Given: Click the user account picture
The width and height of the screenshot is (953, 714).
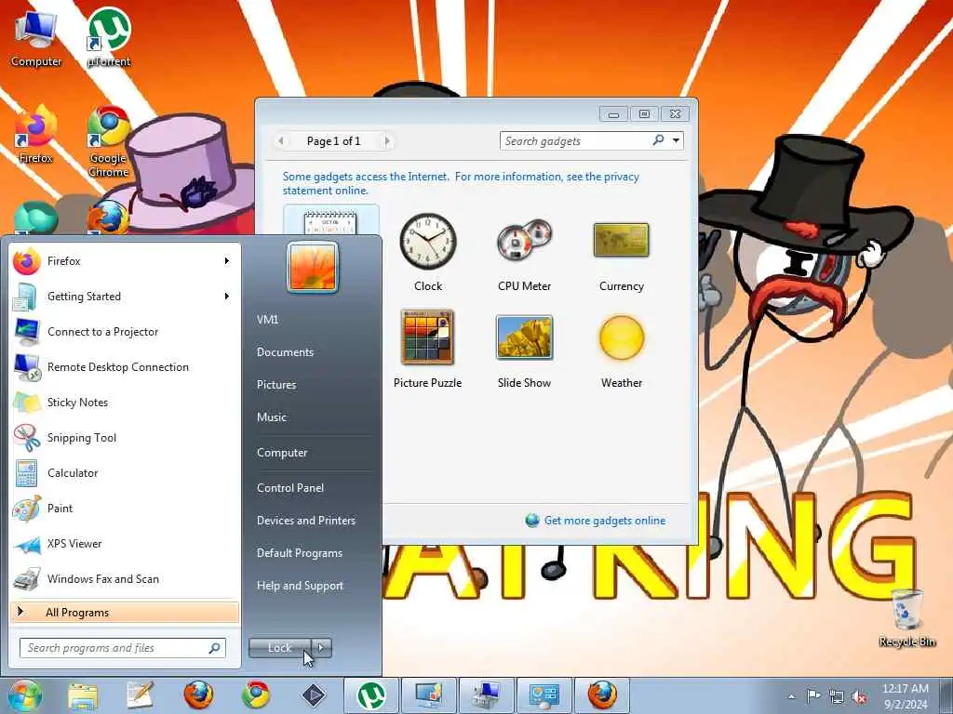Looking at the screenshot, I should tap(313, 267).
